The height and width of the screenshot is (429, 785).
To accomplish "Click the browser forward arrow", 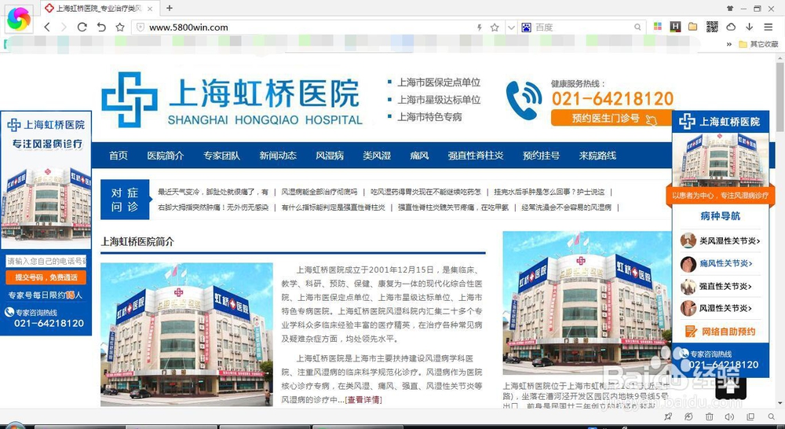I will (x=64, y=27).
